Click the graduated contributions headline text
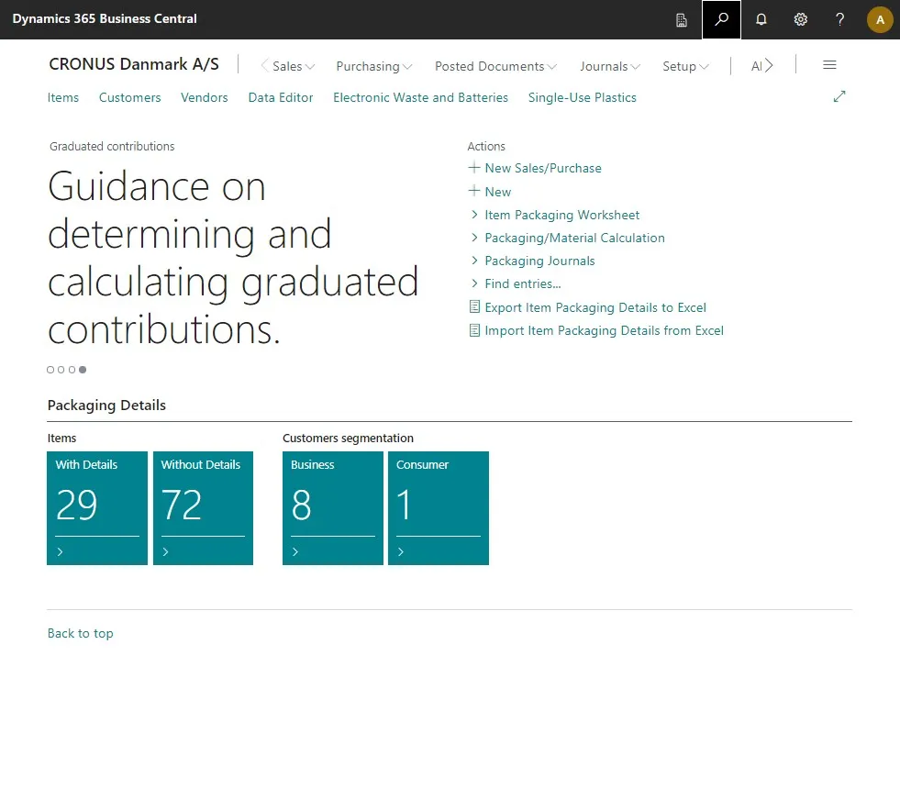Screen dimensions: 900x811 (233, 258)
